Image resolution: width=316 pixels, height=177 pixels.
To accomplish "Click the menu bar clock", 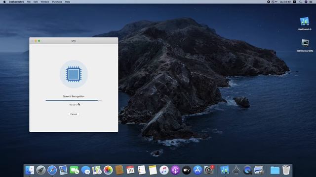I will tap(285, 2).
